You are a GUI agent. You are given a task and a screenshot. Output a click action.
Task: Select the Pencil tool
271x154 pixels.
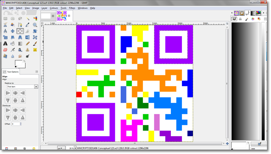pos(28,44)
